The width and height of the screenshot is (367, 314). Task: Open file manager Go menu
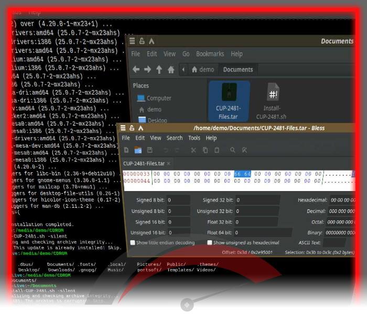(x=186, y=54)
